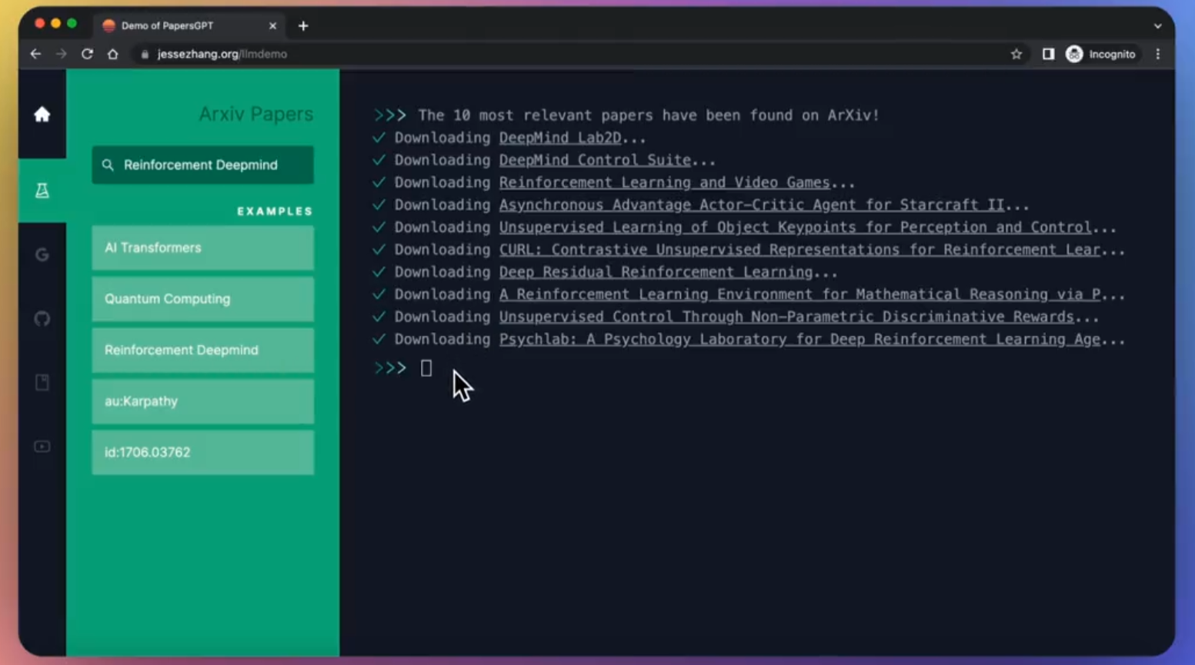Open Incognito profile indicator
1195x665 pixels.
pos(1100,54)
